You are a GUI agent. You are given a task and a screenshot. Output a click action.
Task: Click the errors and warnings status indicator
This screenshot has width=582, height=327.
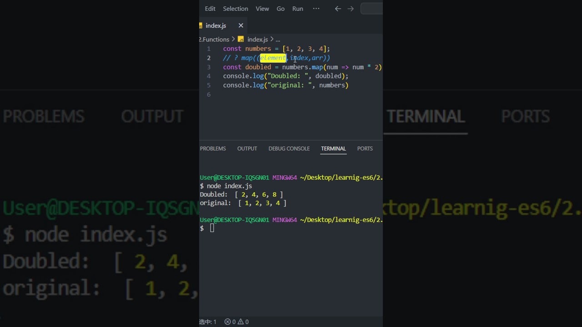(x=236, y=322)
